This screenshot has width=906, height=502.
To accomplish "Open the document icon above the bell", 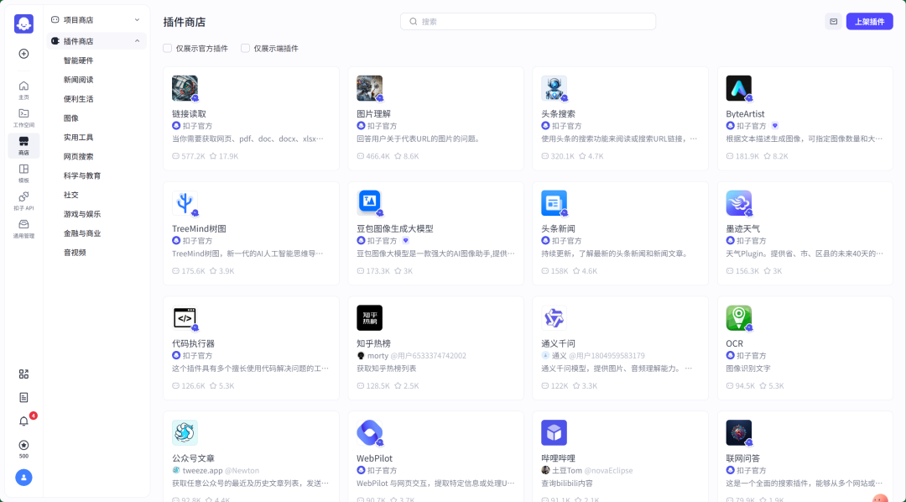I will pos(23,397).
